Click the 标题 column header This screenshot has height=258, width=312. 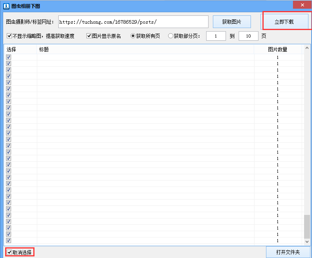pyautogui.click(x=145, y=49)
